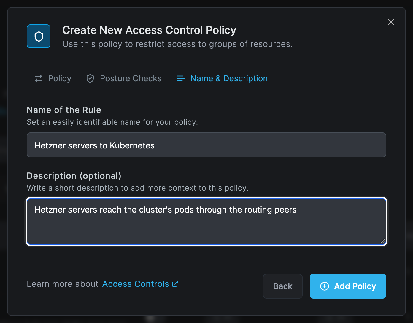This screenshot has height=323, width=413.
Task: Switch to the Policy tab
Action: pyautogui.click(x=53, y=78)
